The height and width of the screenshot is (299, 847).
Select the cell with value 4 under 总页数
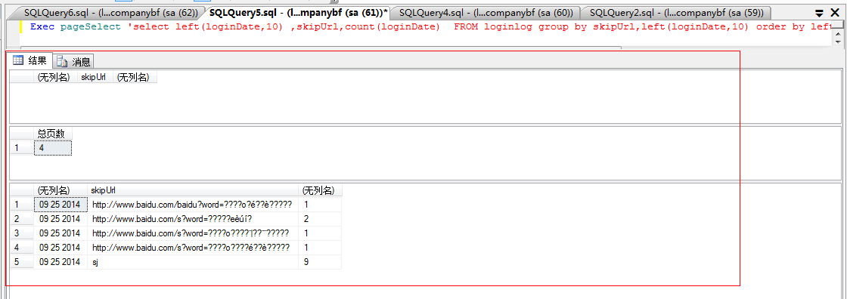coord(53,147)
